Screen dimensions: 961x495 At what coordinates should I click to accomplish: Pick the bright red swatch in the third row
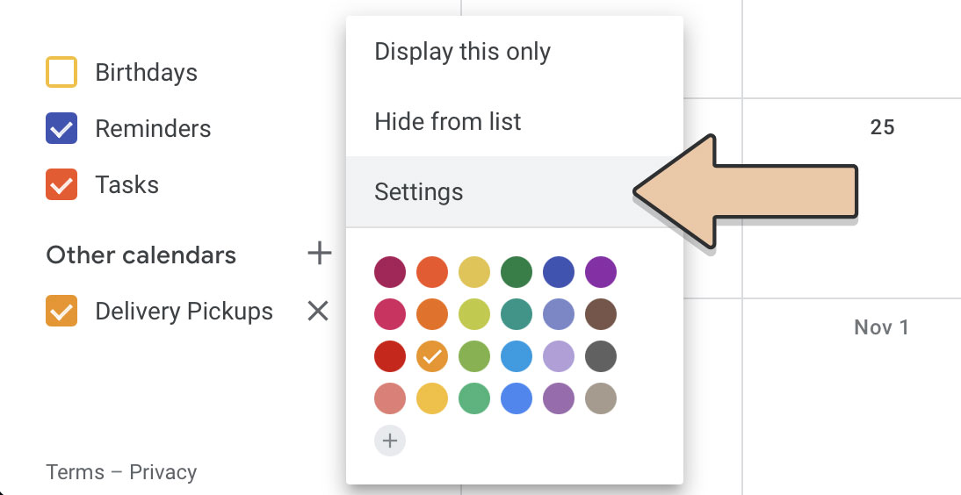(x=390, y=356)
